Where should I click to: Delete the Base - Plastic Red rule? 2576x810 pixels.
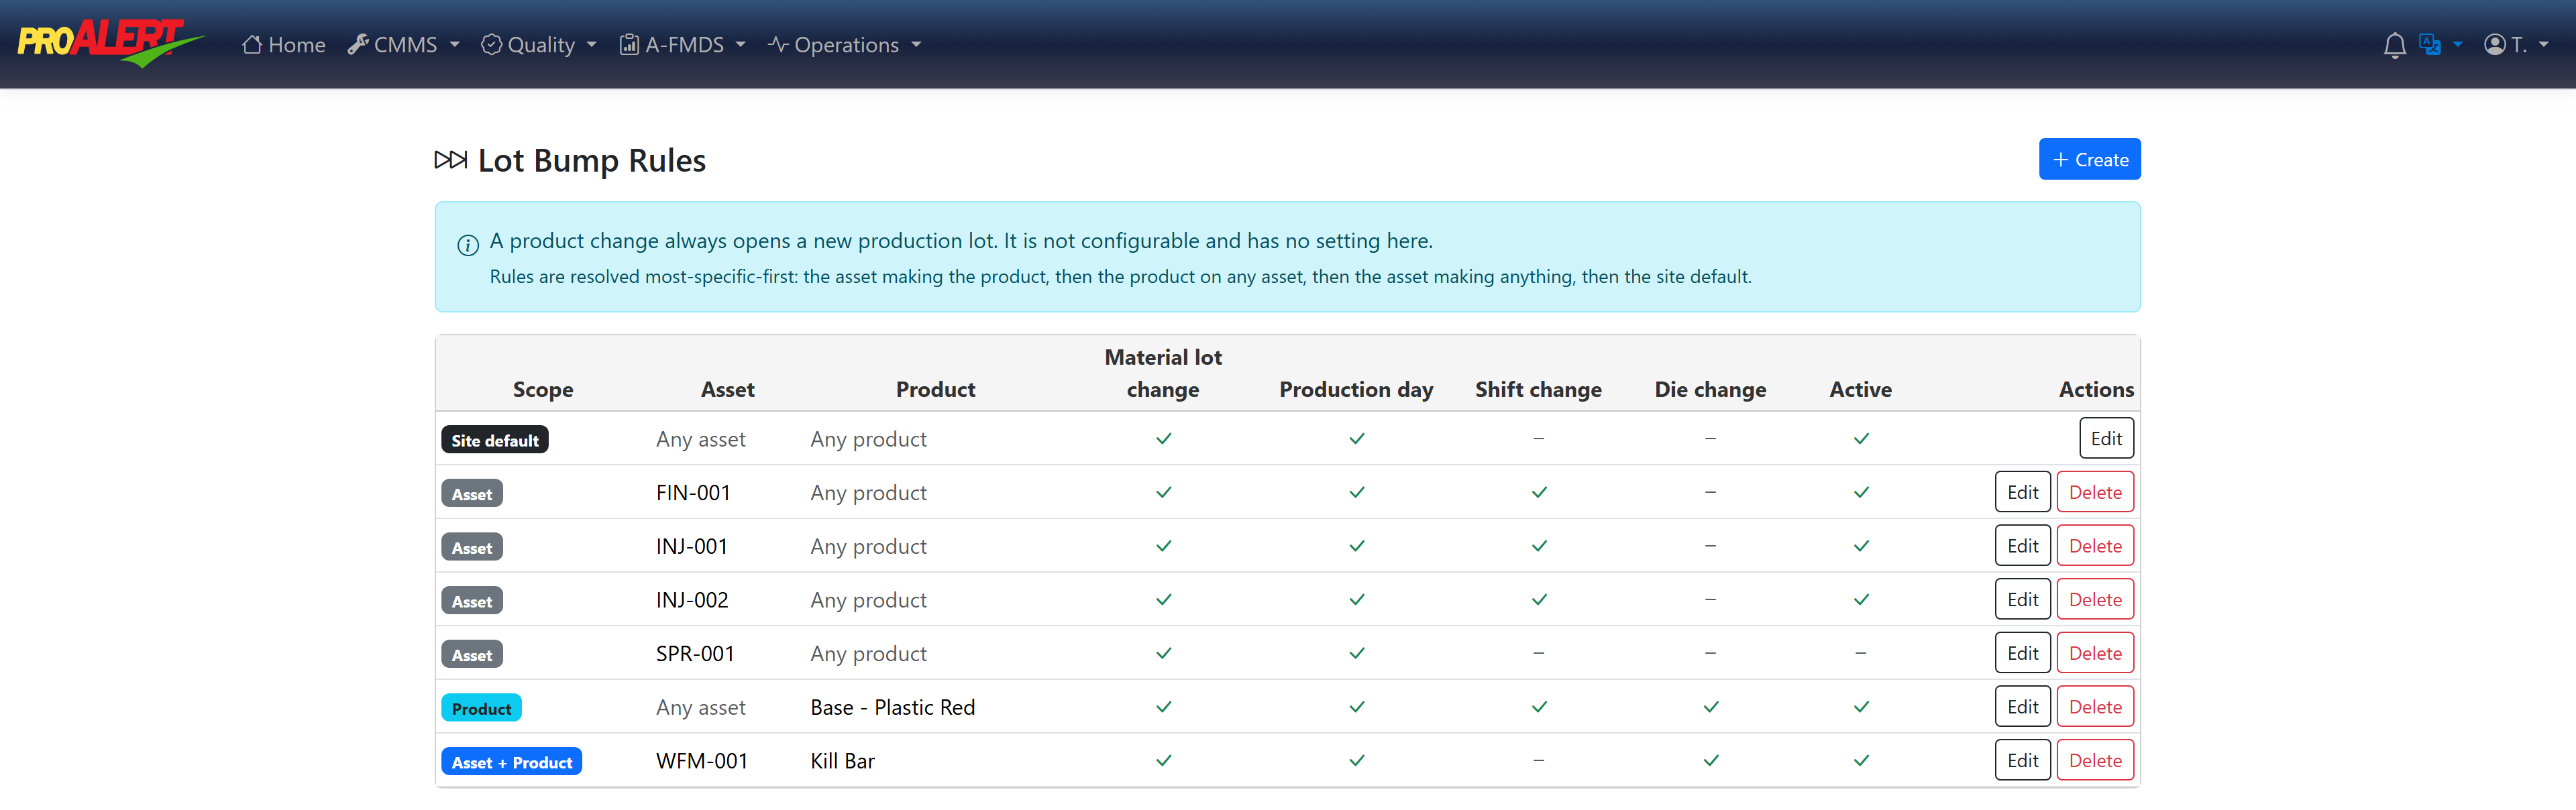click(2095, 707)
